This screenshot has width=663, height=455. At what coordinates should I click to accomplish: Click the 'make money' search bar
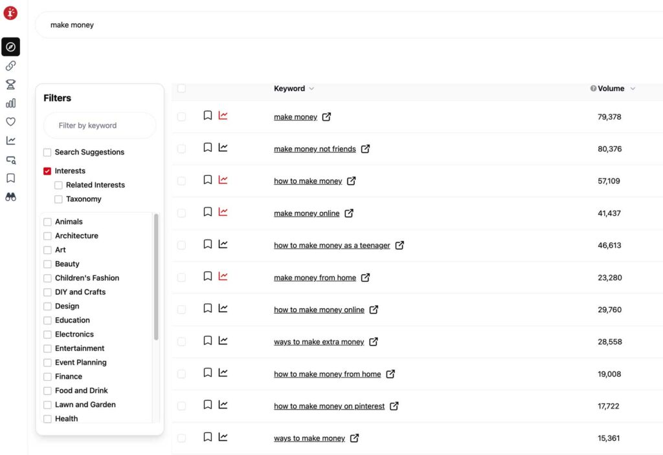[349, 25]
